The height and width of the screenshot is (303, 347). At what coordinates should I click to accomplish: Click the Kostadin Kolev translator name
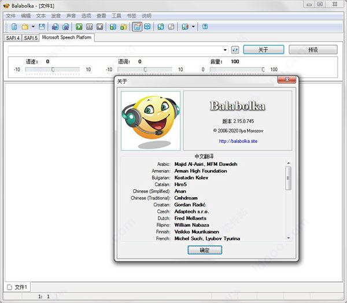click(x=191, y=178)
